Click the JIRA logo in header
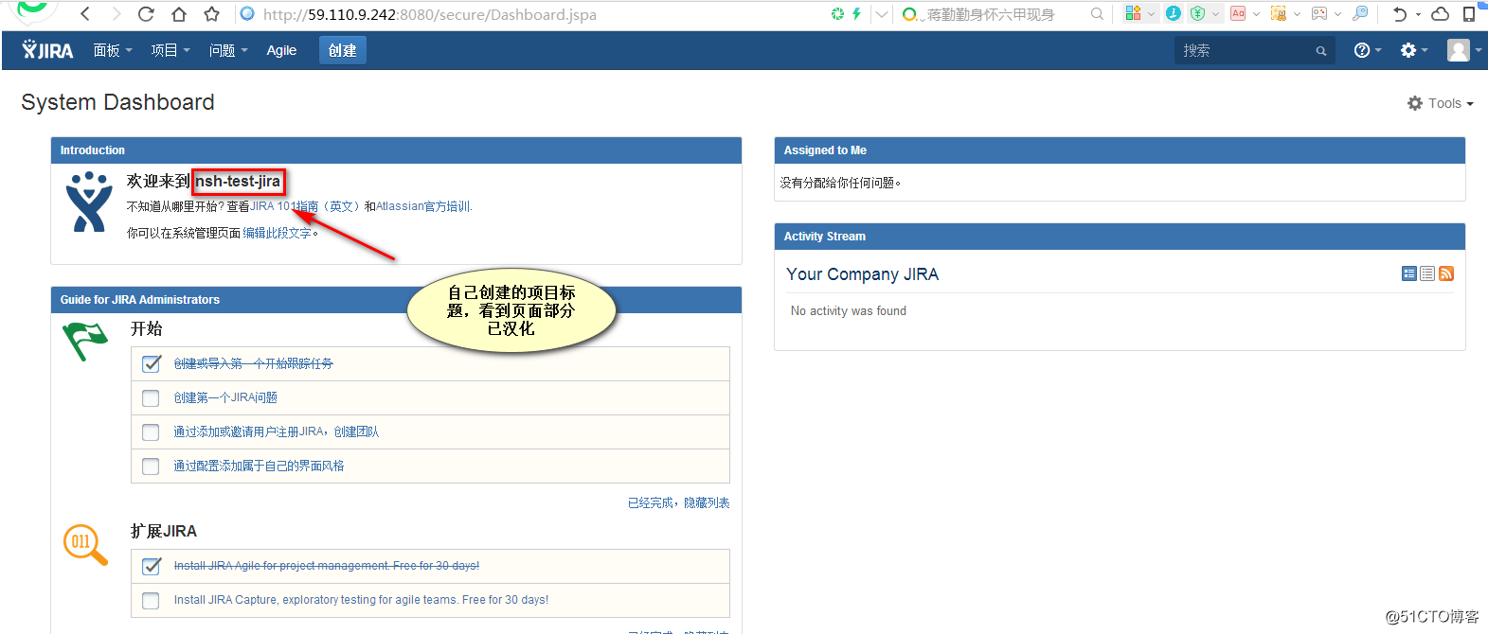 (x=47, y=50)
